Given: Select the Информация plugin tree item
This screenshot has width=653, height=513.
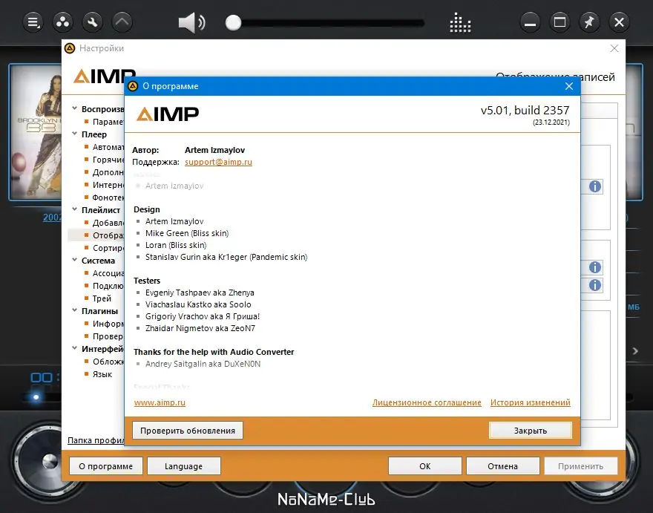Looking at the screenshot, I should click(x=108, y=324).
